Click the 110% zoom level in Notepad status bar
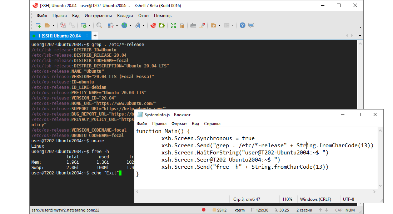 287,199
